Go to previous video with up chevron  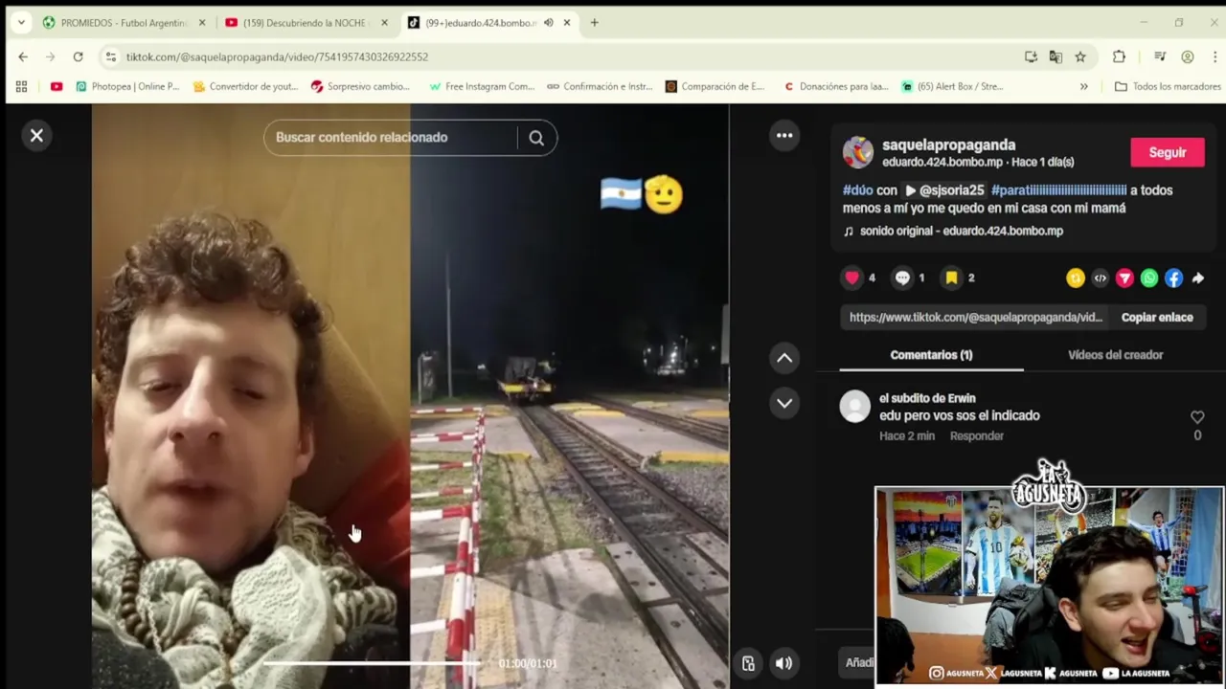click(784, 358)
